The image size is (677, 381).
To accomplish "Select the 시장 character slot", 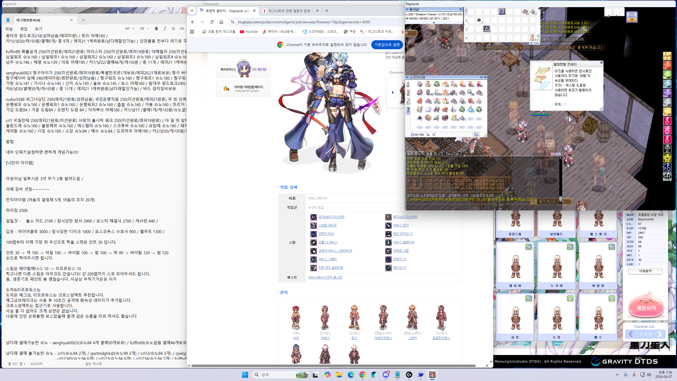I will click(x=515, y=317).
